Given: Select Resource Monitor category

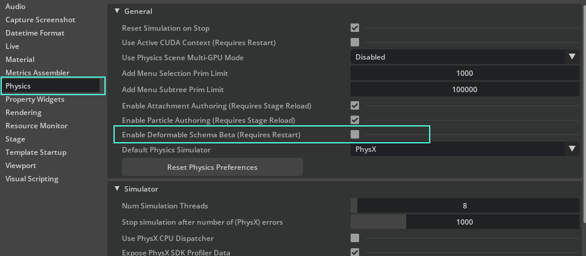Looking at the screenshot, I should pos(36,126).
